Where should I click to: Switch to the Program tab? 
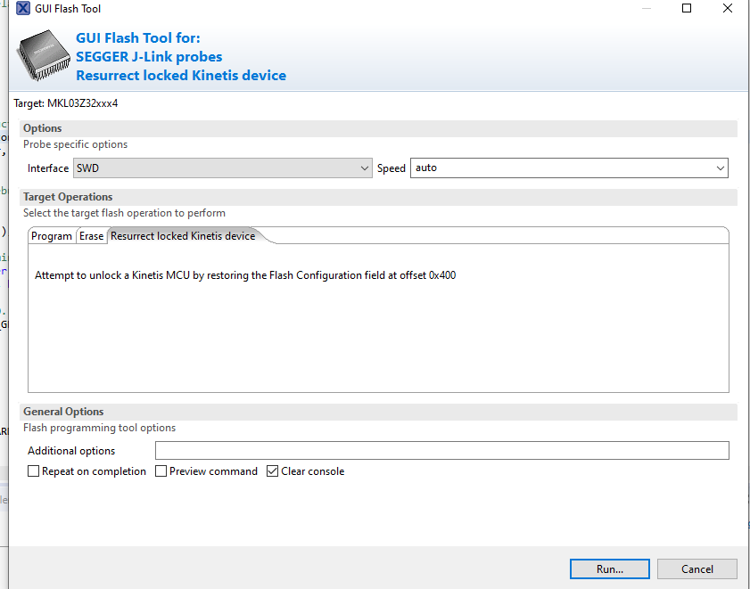coord(52,236)
